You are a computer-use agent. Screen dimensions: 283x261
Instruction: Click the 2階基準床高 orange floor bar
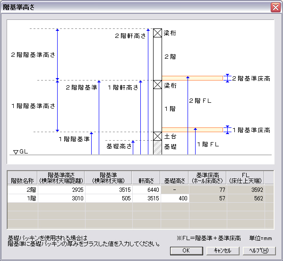pyautogui.click(x=192, y=78)
